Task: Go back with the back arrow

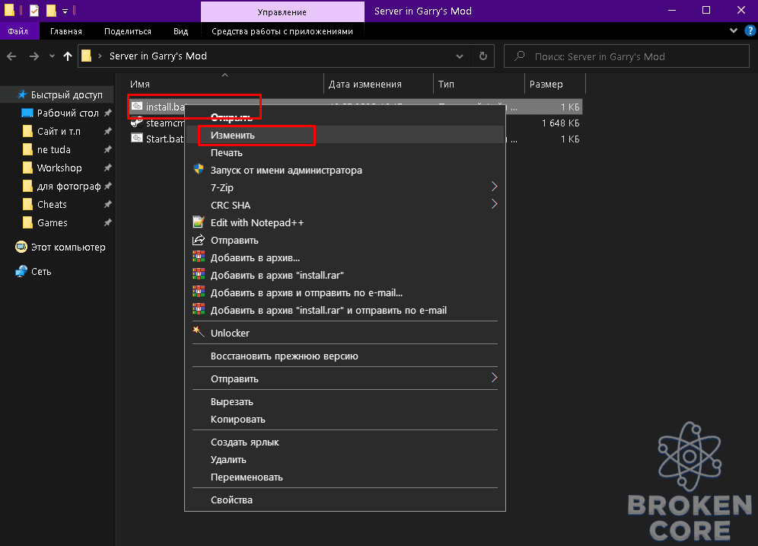Action: pos(11,56)
